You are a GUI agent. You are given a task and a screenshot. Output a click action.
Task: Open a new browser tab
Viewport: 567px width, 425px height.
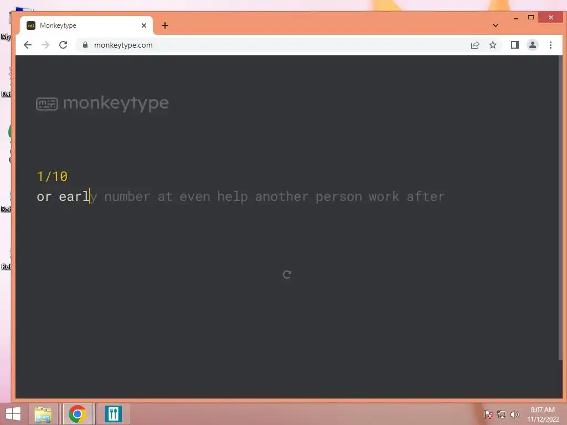coord(165,25)
